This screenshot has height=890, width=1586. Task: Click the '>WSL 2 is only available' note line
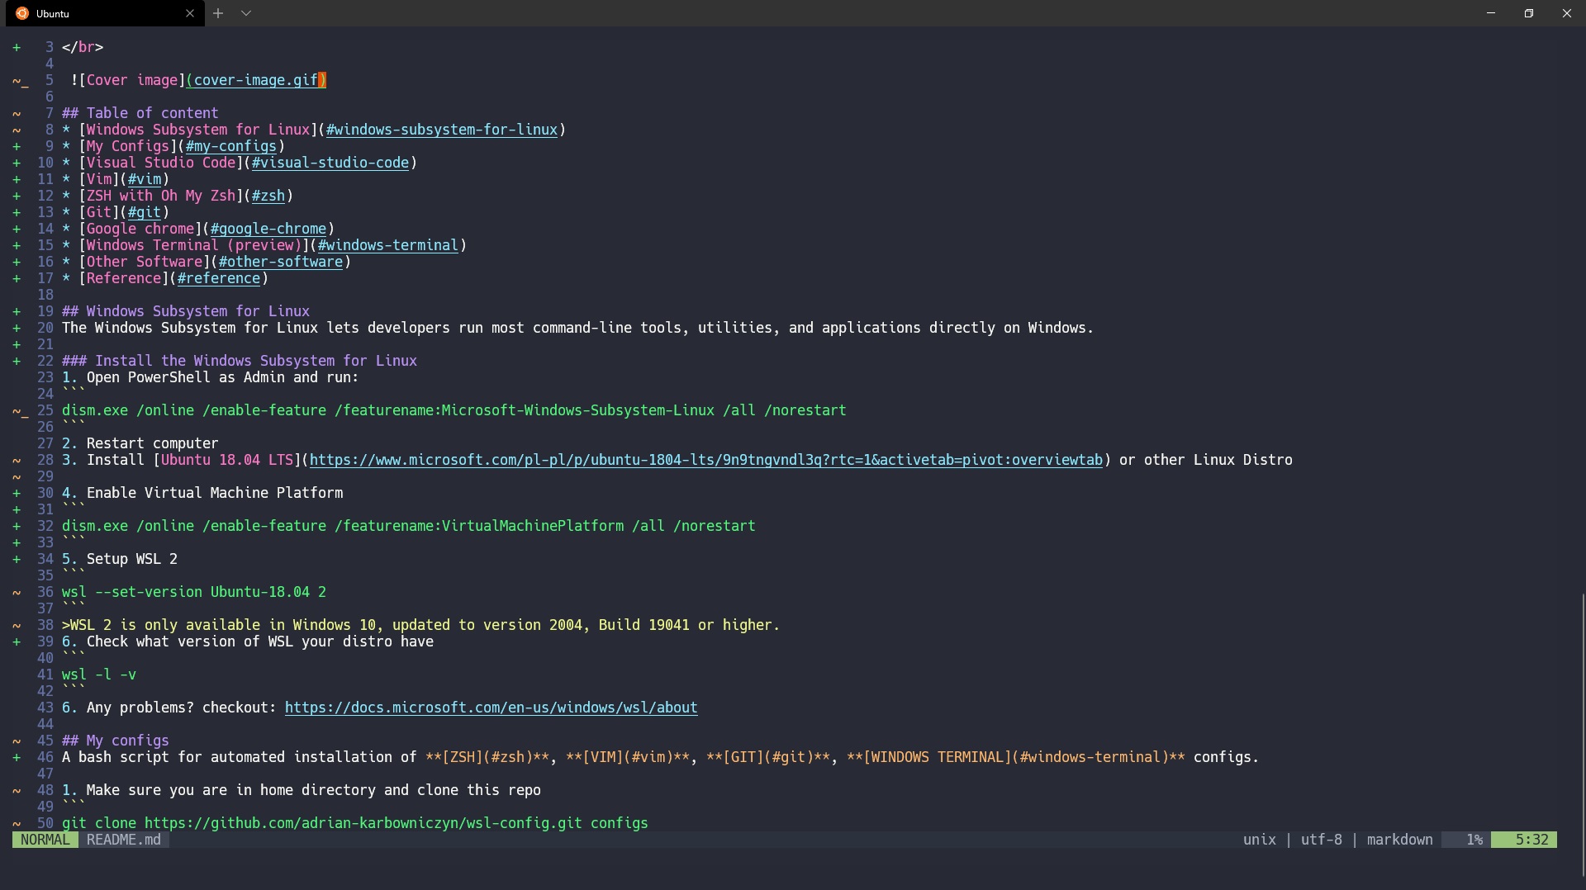pos(421,625)
